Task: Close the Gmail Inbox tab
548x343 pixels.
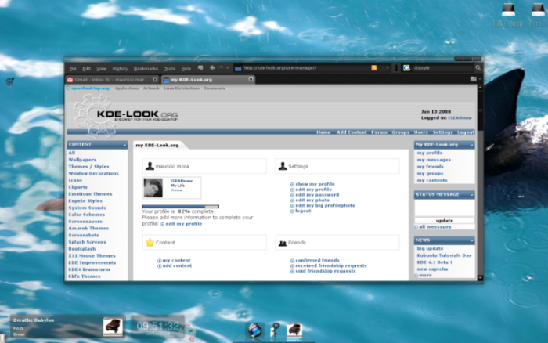Action: 155,80
